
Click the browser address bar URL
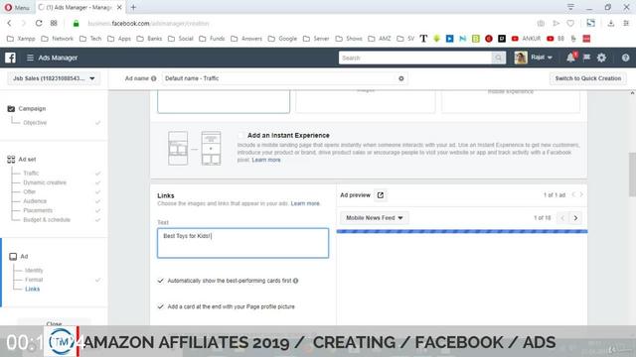[x=148, y=24]
